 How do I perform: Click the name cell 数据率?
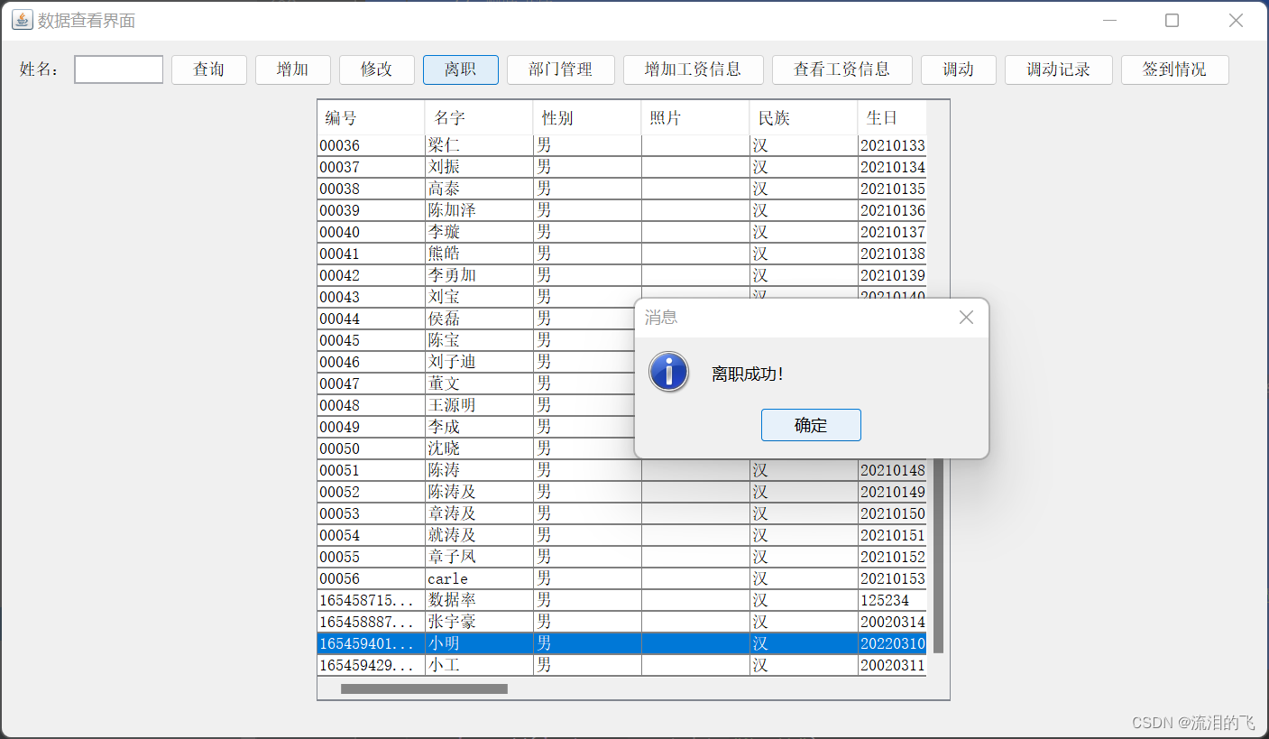479,600
